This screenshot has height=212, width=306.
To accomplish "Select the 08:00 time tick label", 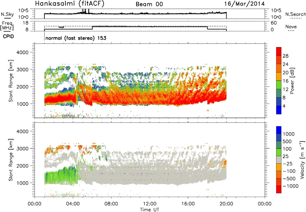I will pos(111,204).
